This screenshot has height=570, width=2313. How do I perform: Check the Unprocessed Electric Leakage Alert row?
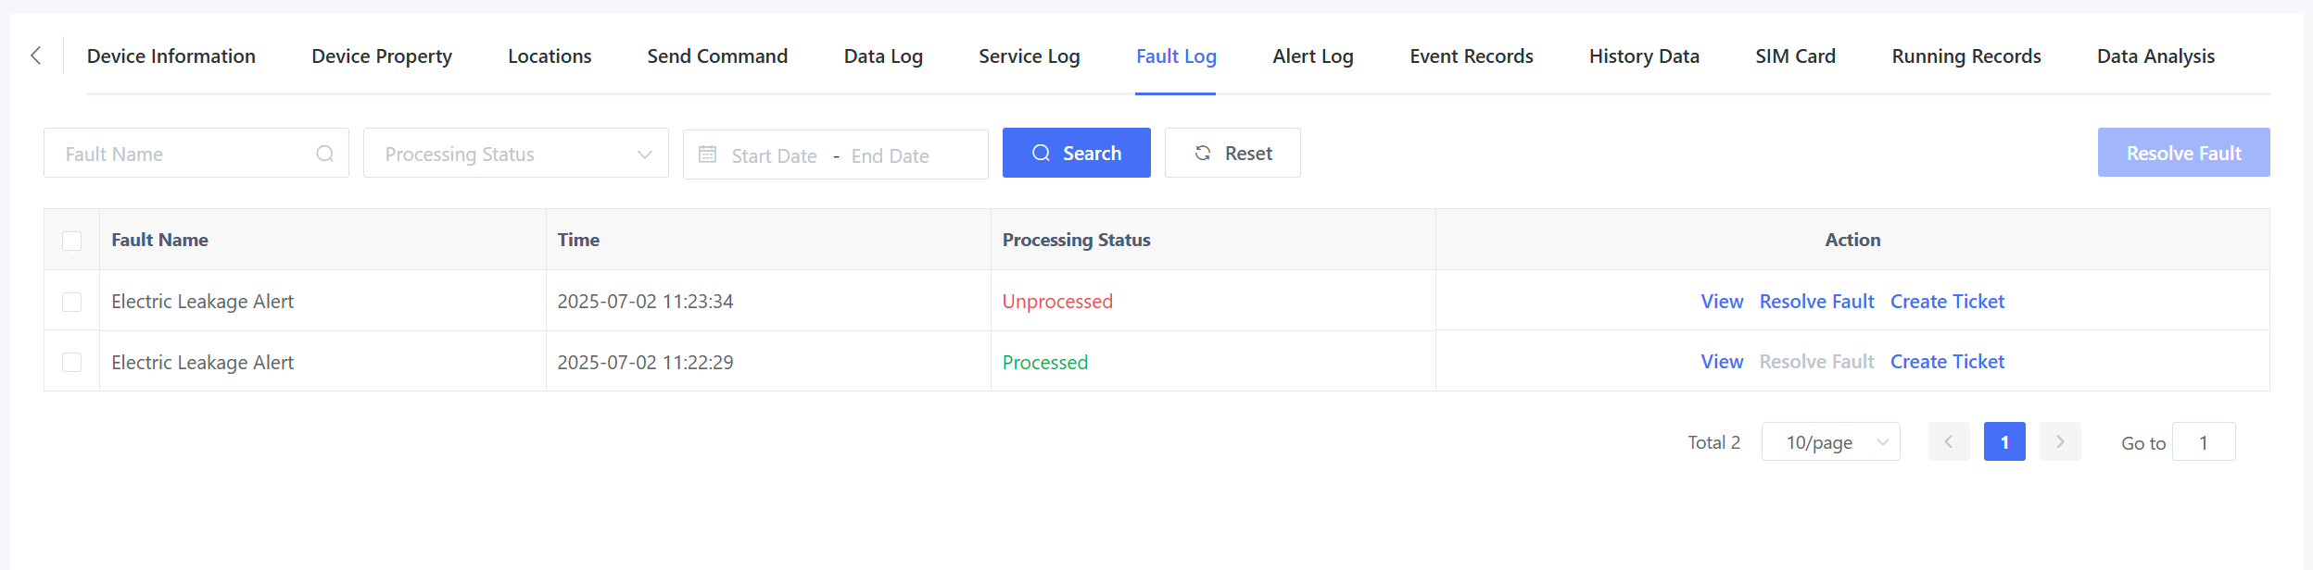[71, 302]
